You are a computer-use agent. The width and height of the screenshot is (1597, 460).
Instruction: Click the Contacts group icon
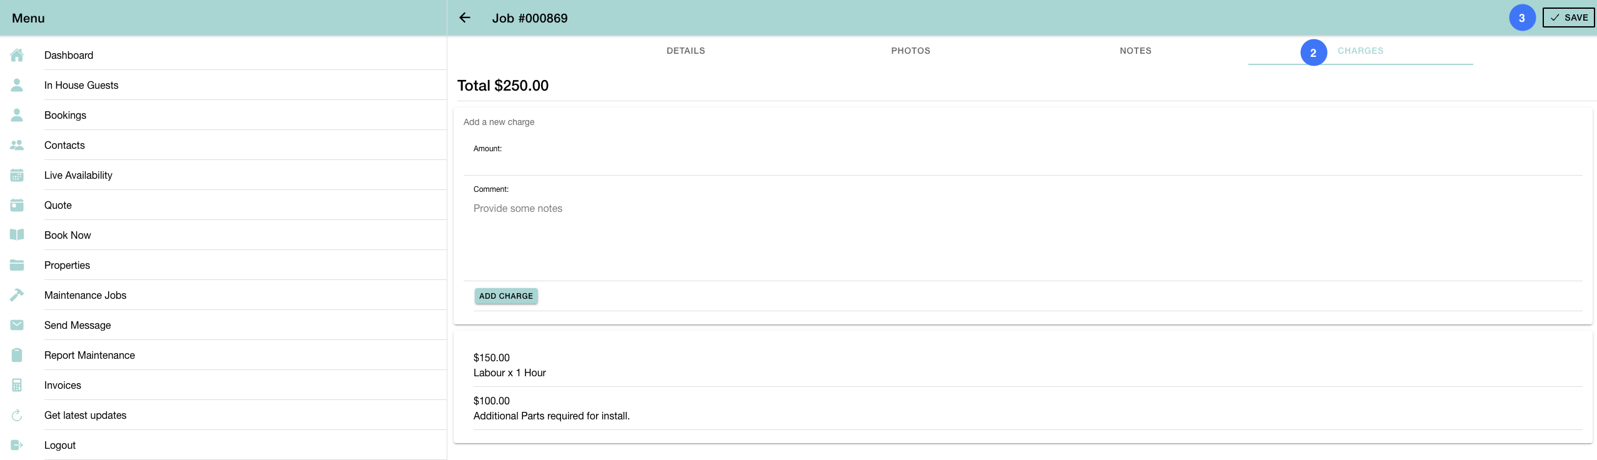(17, 145)
